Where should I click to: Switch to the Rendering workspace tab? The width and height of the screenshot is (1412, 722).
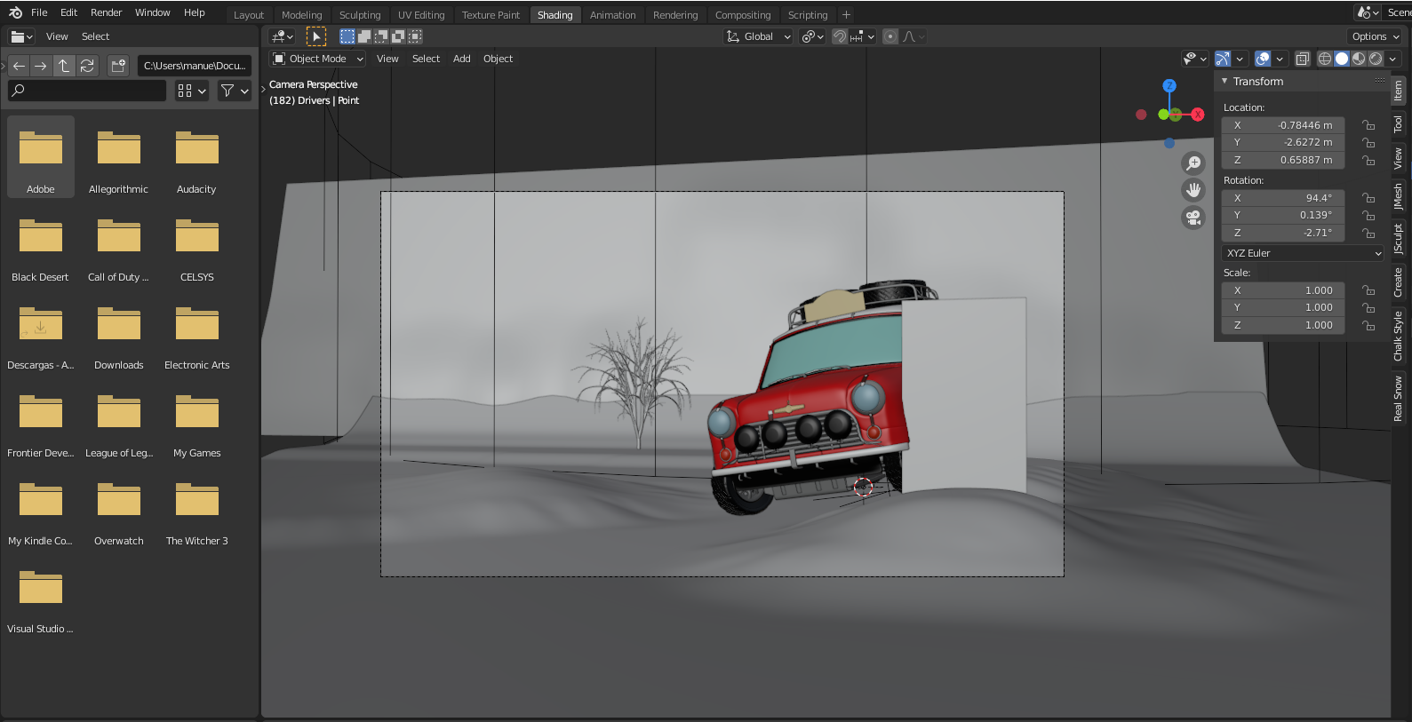coord(674,15)
